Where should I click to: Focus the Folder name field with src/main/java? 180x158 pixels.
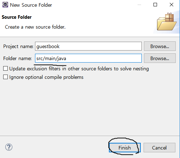(x=88, y=58)
